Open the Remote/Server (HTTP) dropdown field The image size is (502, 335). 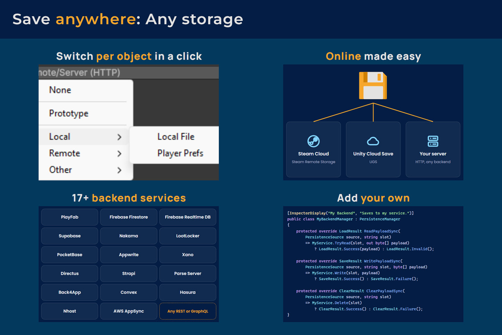pos(129,72)
